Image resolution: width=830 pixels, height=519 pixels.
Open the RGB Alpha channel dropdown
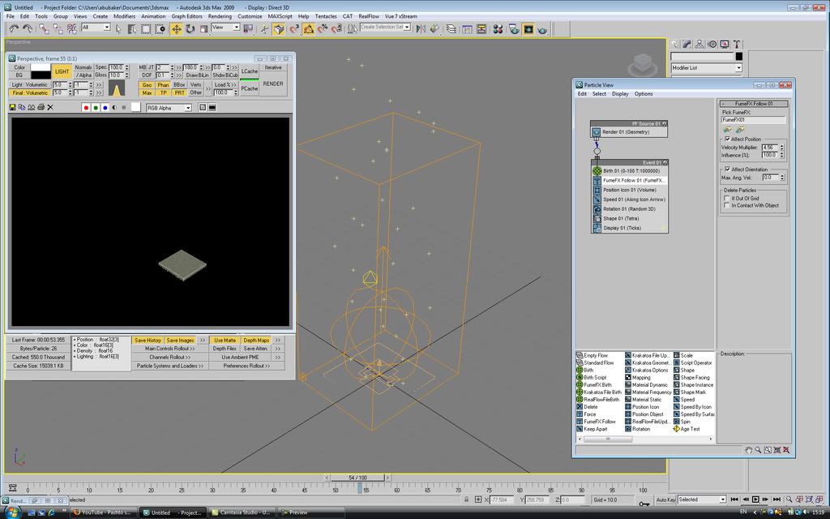coord(169,107)
